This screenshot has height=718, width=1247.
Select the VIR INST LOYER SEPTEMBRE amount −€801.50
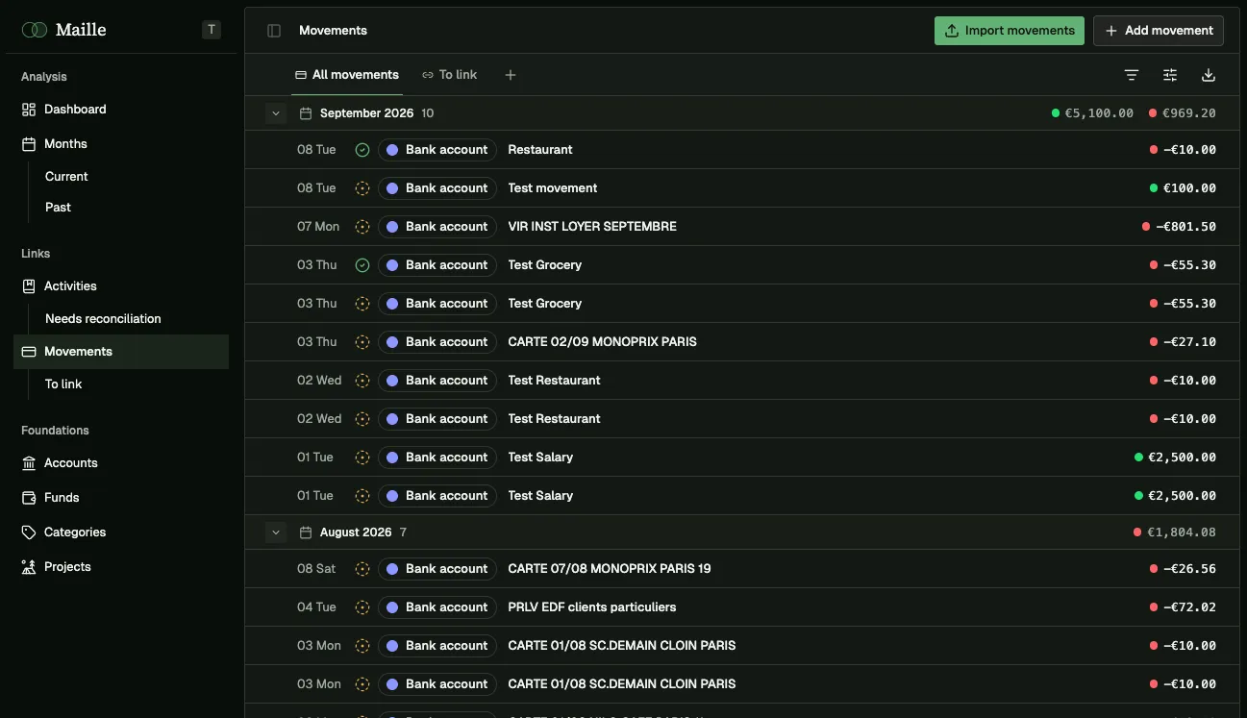[x=1185, y=227]
